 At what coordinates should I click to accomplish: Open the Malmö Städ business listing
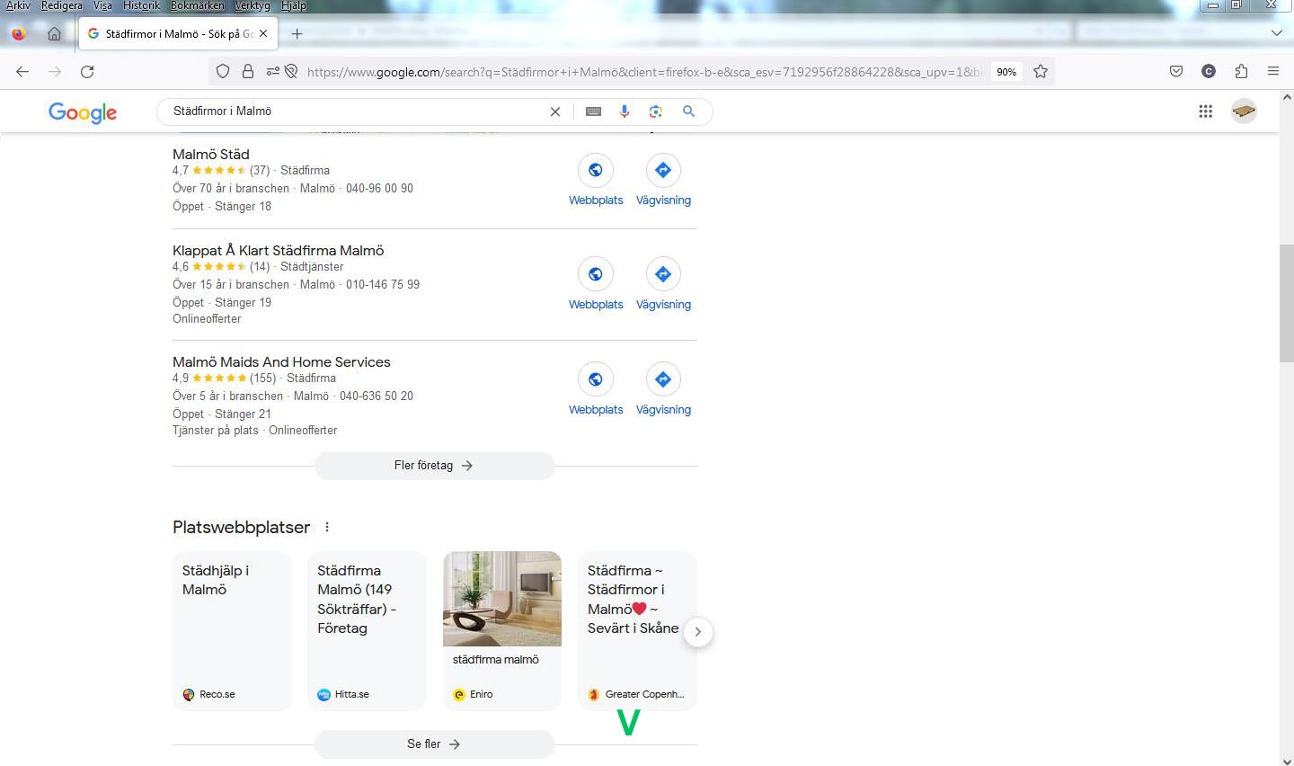(211, 155)
